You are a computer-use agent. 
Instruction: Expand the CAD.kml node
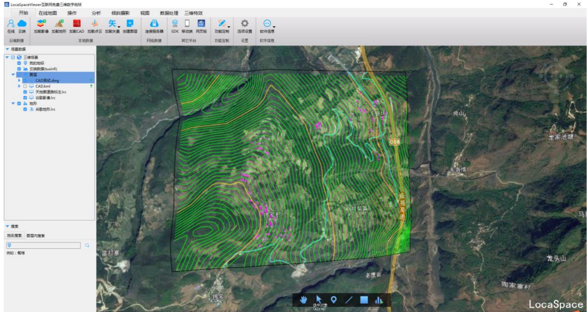(19, 86)
